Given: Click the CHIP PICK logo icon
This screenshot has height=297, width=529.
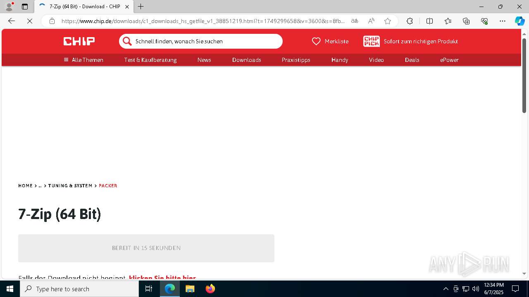Looking at the screenshot, I should tap(371, 41).
